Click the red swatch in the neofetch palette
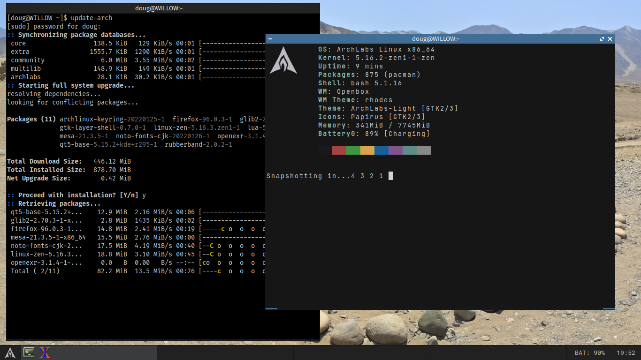The image size is (641, 360). [x=339, y=150]
